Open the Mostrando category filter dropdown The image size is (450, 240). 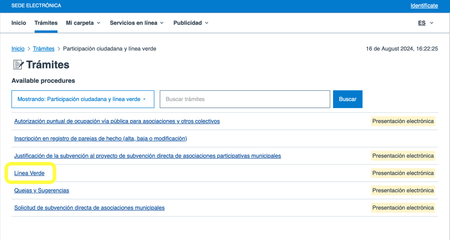(83, 99)
